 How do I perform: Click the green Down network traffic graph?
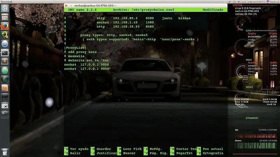(256, 145)
